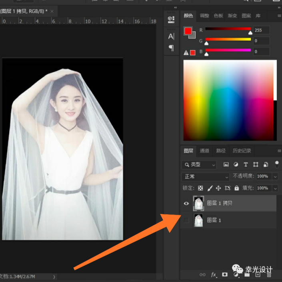The height and width of the screenshot is (282, 282).
Task: Expand the 不透明度 opacity slider arrow
Action: click(275, 177)
